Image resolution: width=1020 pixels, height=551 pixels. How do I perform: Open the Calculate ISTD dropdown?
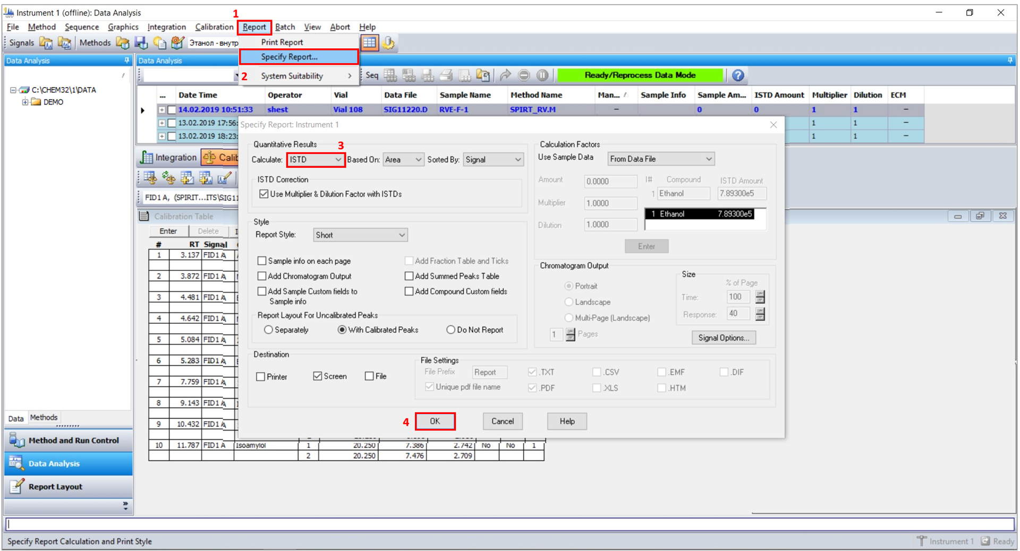tap(316, 160)
